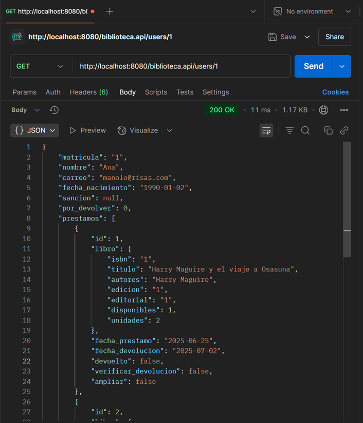Click the "prestamos" key on line 8
Screen dimensions: 363x423
coord(81,218)
